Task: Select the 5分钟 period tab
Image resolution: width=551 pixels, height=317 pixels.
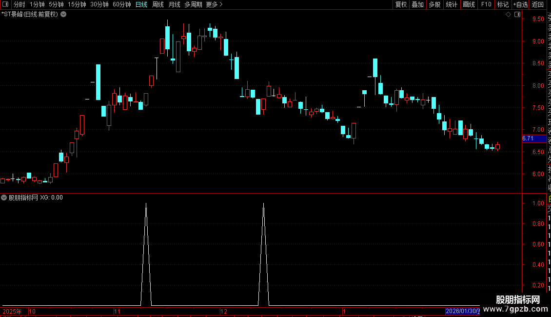Action: point(56,4)
